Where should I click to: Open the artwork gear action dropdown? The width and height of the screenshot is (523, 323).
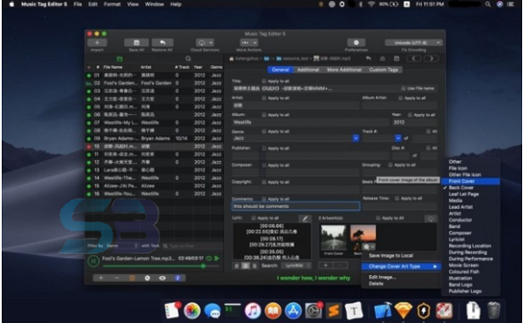(369, 246)
